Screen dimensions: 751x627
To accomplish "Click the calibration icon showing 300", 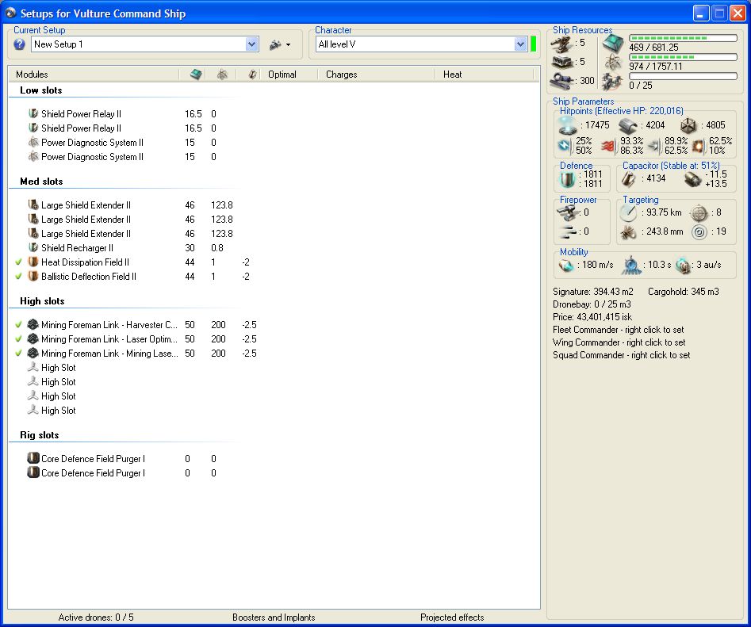I will 561,81.
